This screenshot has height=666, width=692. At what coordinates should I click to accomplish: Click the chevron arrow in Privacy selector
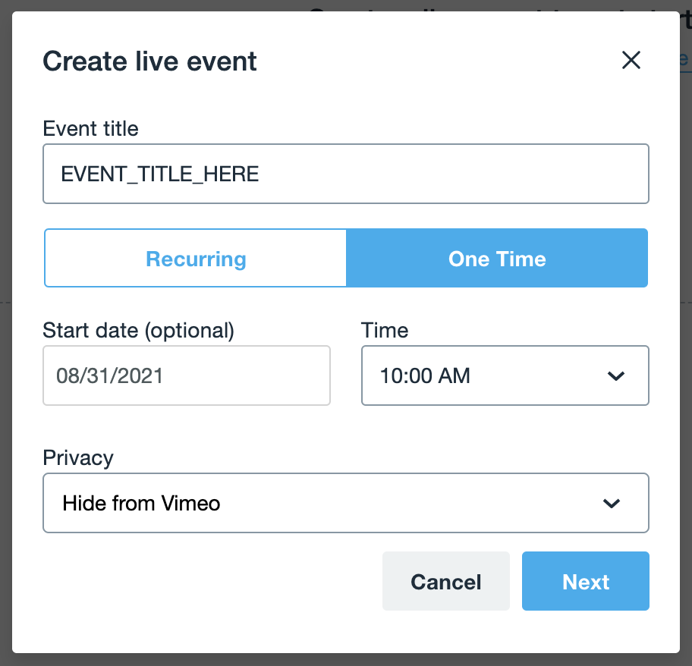[x=611, y=504]
